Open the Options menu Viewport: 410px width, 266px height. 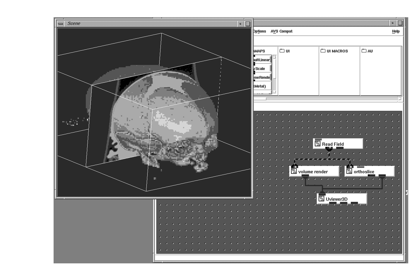pyautogui.click(x=259, y=31)
